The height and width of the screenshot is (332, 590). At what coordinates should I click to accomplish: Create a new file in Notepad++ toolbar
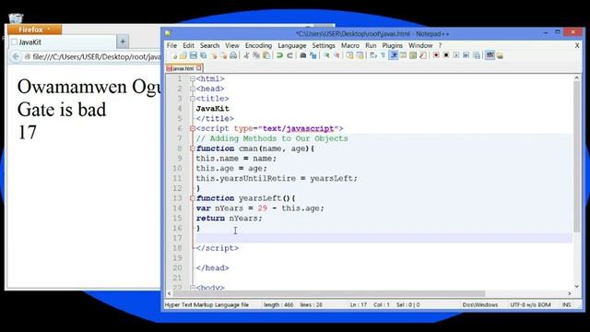click(x=174, y=55)
